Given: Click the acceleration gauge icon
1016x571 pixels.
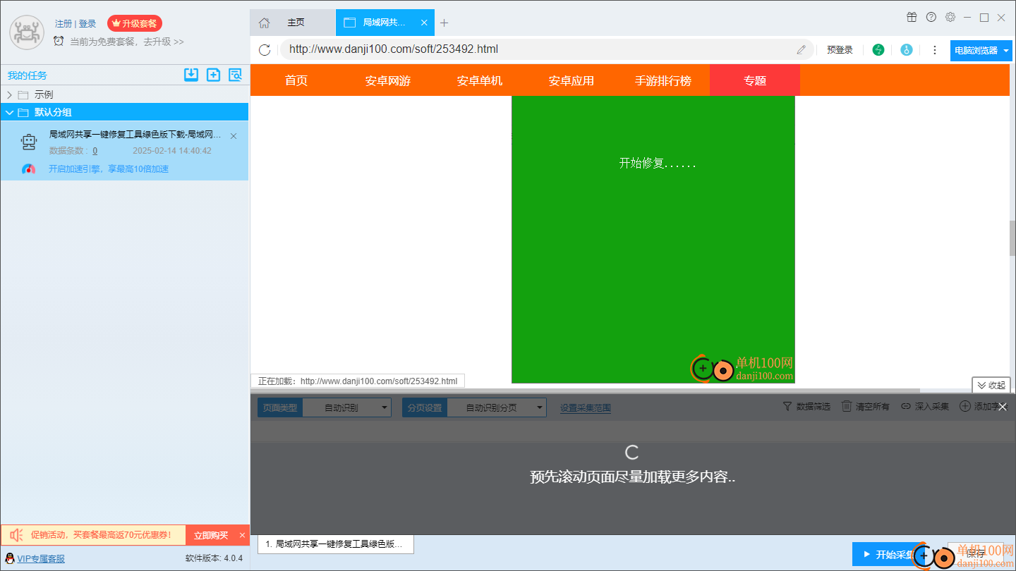Looking at the screenshot, I should coord(29,169).
